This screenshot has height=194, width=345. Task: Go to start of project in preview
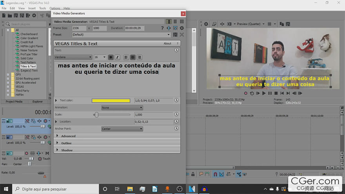(282, 93)
